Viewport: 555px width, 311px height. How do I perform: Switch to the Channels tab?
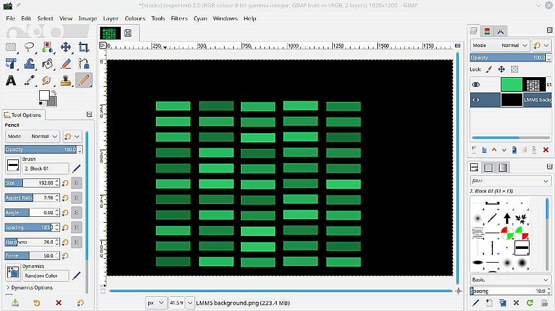[x=487, y=31]
